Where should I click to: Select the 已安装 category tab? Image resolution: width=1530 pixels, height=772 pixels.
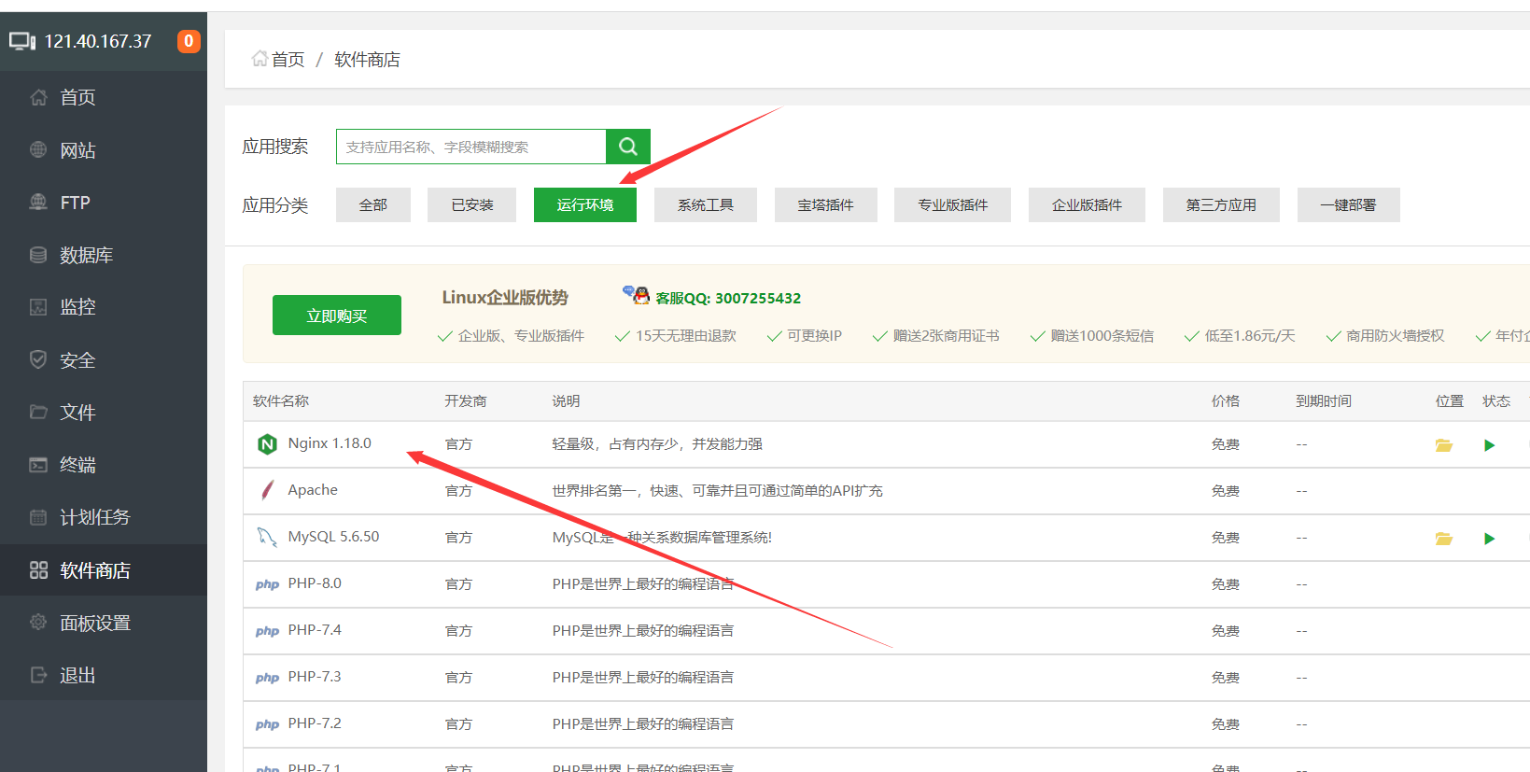(x=471, y=204)
